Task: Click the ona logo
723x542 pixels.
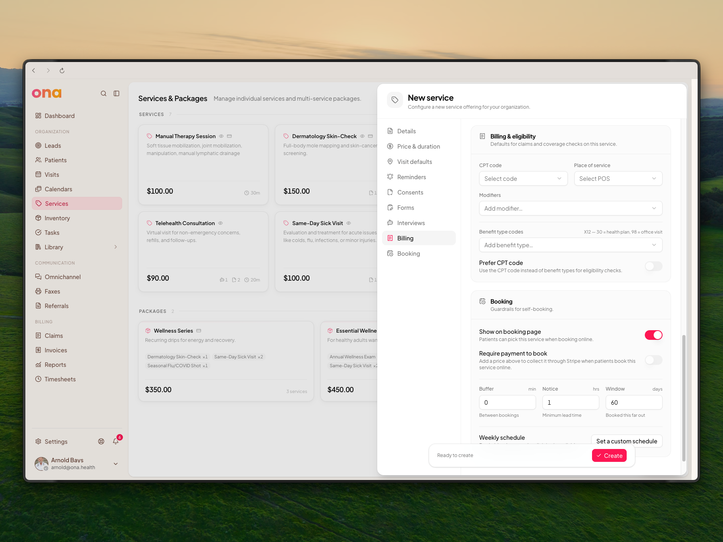Action: pos(47,93)
